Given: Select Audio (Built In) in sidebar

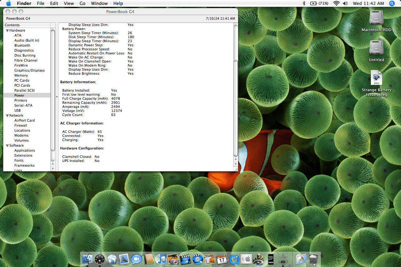Looking at the screenshot, I should click(27, 40).
